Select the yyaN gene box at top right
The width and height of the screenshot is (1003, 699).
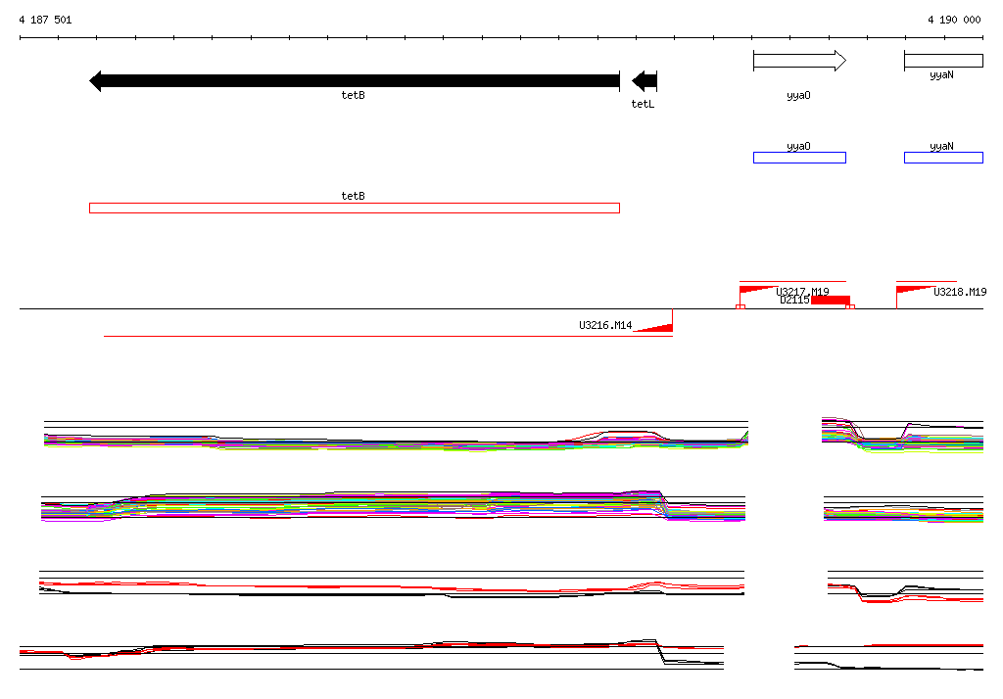(x=943, y=61)
